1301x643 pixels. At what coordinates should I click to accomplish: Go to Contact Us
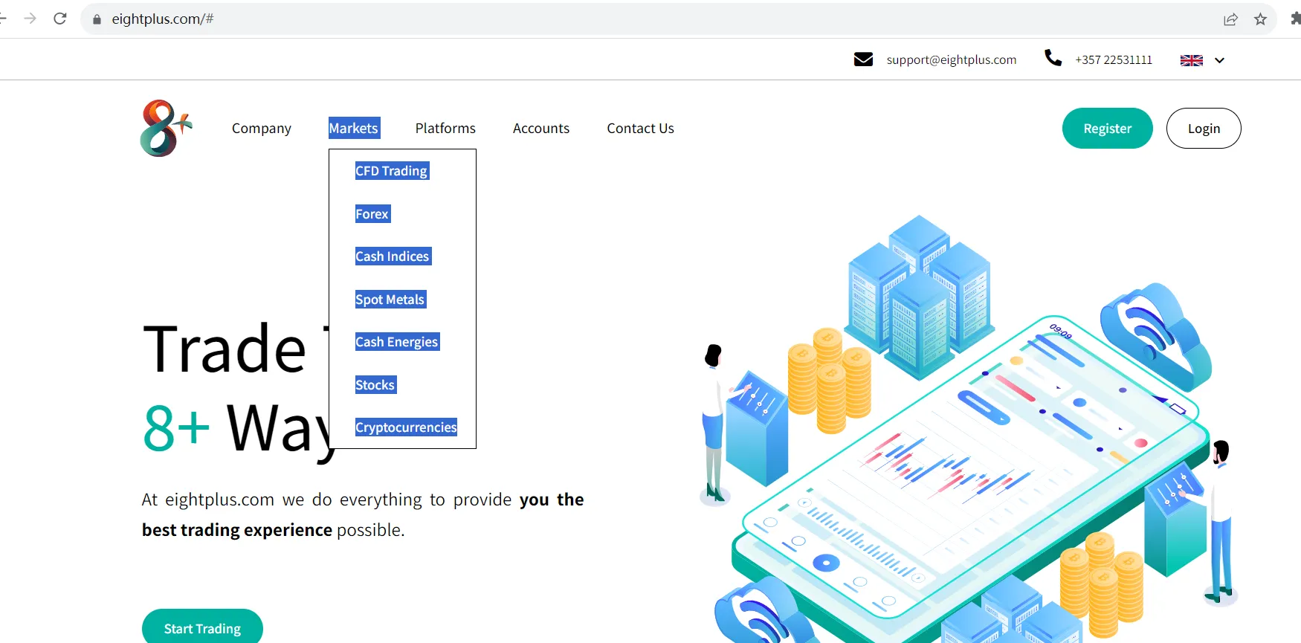click(640, 128)
